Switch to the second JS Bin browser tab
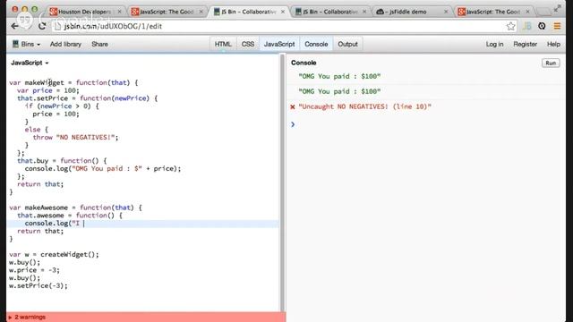This screenshot has height=322, width=573. [x=329, y=12]
